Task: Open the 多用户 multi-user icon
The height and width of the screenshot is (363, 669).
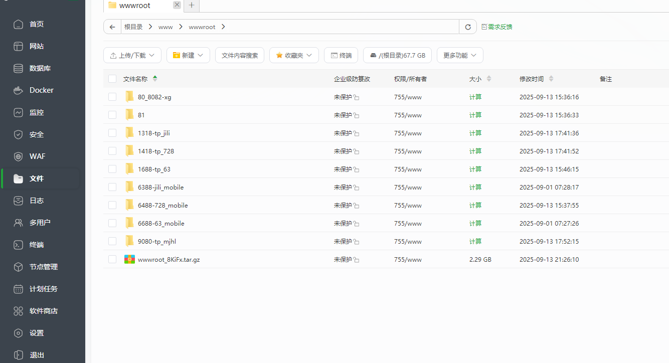Action: (19, 223)
